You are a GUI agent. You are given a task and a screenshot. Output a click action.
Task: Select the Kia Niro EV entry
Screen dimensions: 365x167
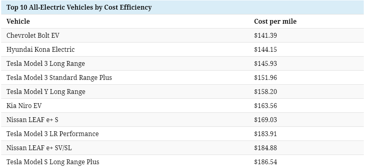24,106
